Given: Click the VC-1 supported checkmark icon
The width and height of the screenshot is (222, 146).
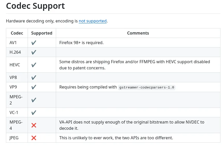Looking at the screenshot, I should [34, 112].
